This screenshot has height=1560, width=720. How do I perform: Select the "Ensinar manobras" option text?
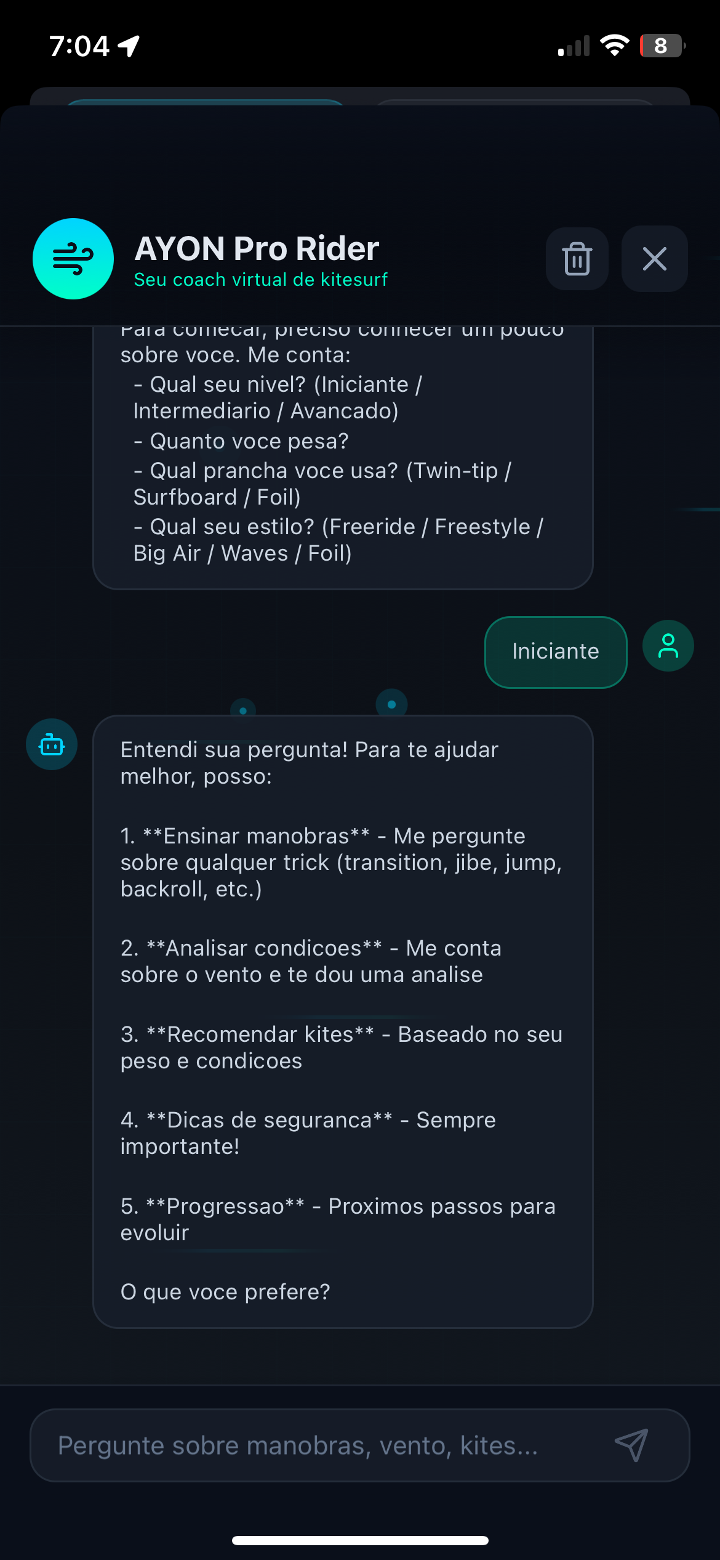[256, 836]
